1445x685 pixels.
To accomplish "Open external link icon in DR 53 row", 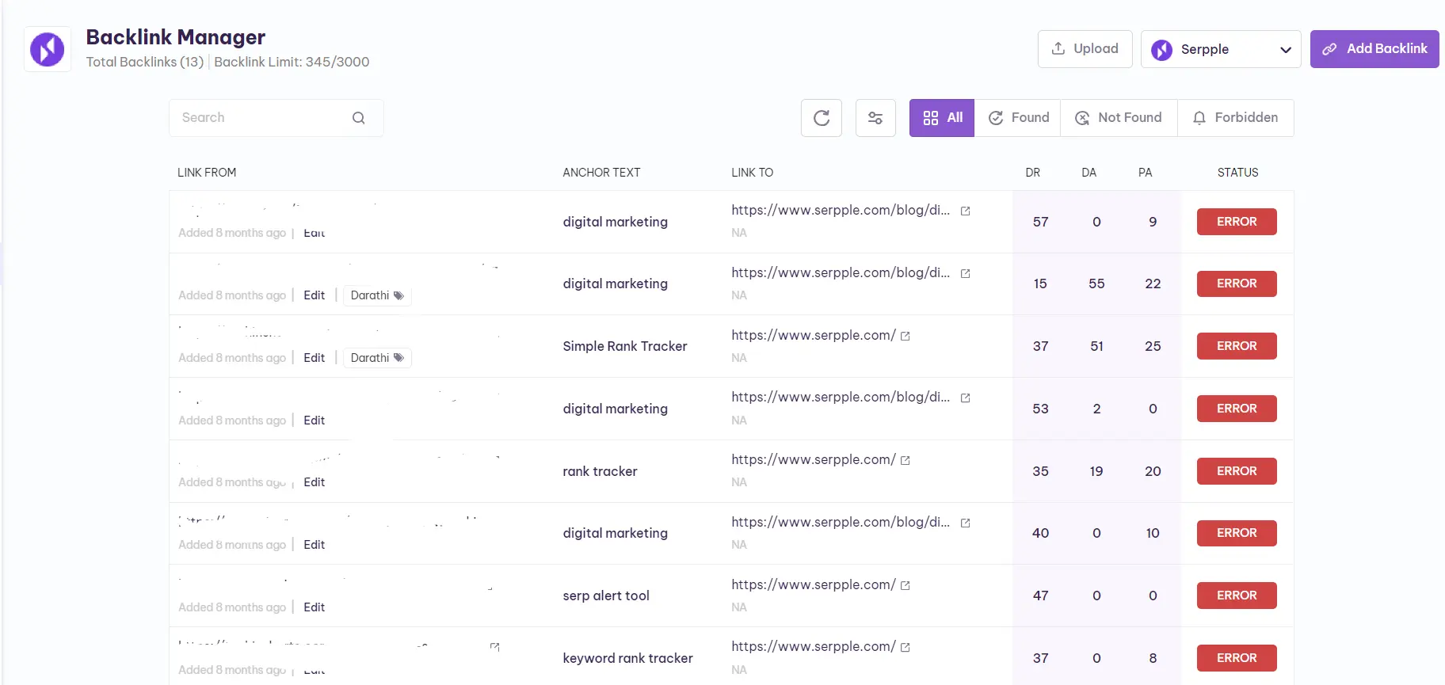I will point(966,398).
